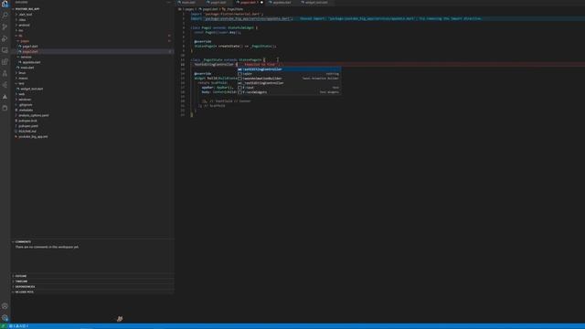The image size is (585, 329).
Task: Open the Explorer view in activity bar
Action: [5, 4]
